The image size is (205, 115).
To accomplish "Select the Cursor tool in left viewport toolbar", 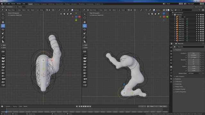I will click(x=3, y=18).
